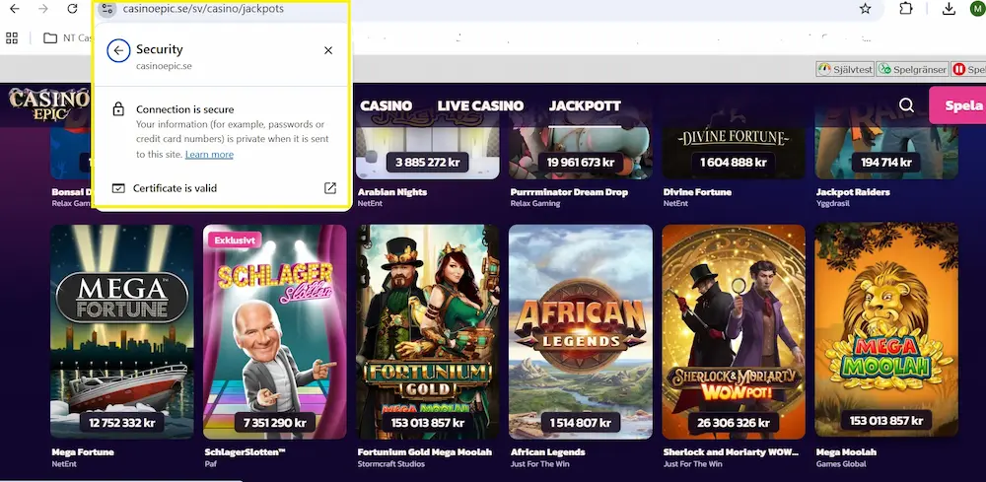Click the Jackpot Raiders title text
The height and width of the screenshot is (482, 986).
click(853, 191)
